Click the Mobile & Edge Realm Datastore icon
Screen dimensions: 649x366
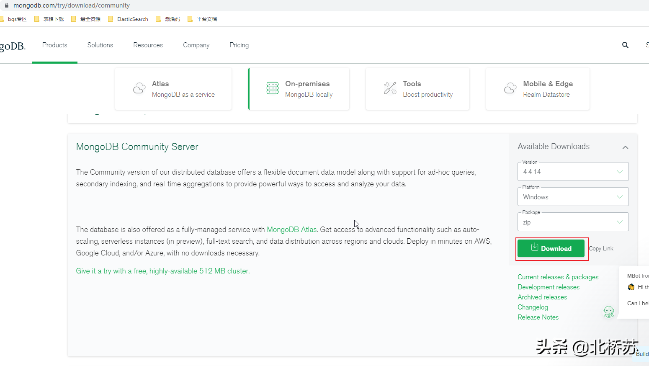click(x=510, y=88)
